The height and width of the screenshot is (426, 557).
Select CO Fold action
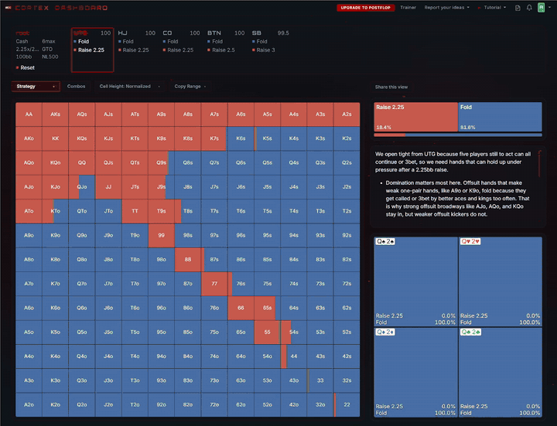tap(170, 42)
